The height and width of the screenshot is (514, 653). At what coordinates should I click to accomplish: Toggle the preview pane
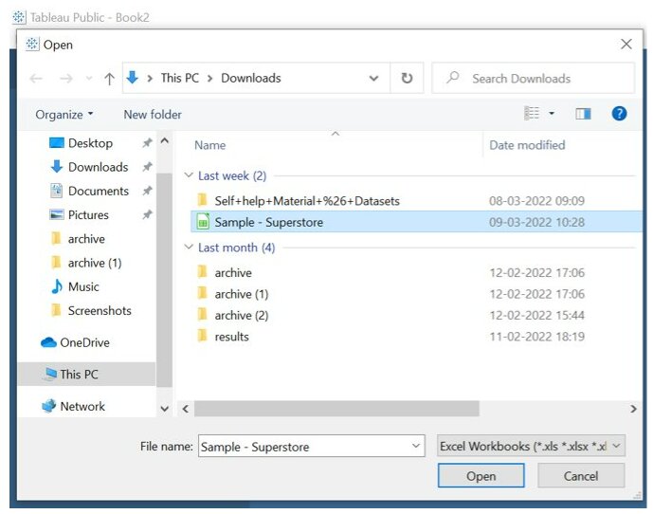click(x=583, y=114)
